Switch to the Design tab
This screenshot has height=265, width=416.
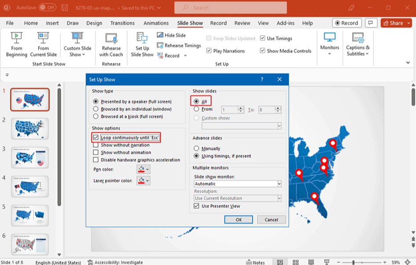pyautogui.click(x=94, y=23)
